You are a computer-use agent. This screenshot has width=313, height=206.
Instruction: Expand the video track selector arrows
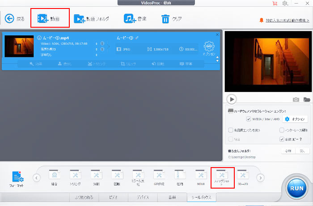click(97, 43)
